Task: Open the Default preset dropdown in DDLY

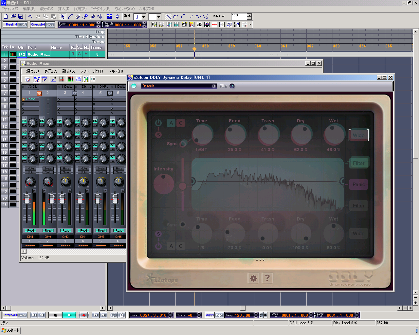Action: pyautogui.click(x=179, y=86)
